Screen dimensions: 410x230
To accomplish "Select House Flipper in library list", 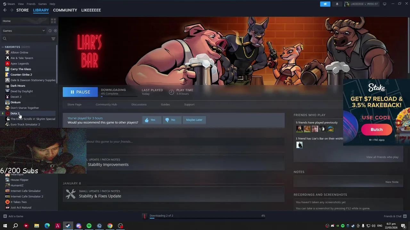I will click(x=20, y=180).
